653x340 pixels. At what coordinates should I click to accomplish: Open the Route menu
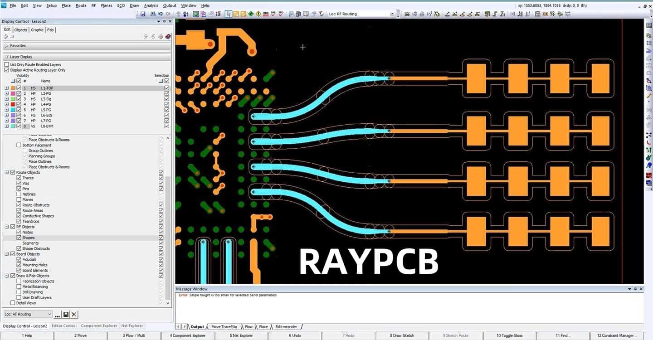click(81, 5)
